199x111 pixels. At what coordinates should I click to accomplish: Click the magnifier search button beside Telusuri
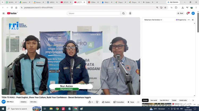tap(123, 13)
